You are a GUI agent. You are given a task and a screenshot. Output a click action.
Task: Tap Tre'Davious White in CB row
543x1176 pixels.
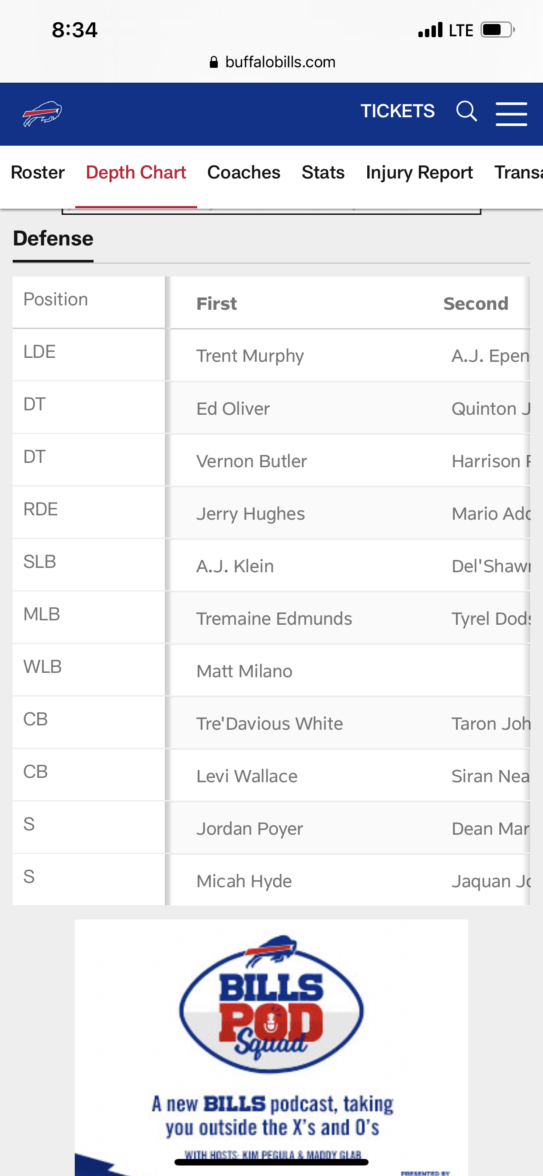[x=270, y=724]
